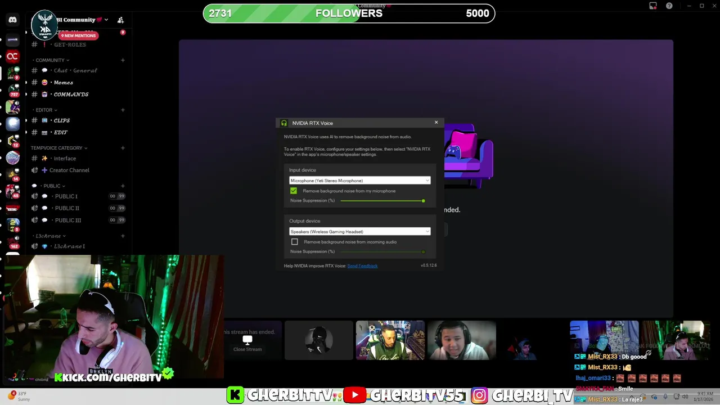Viewport: 720px width, 405px height.
Task: Select the green jacket participant video tile
Action: 390,340
